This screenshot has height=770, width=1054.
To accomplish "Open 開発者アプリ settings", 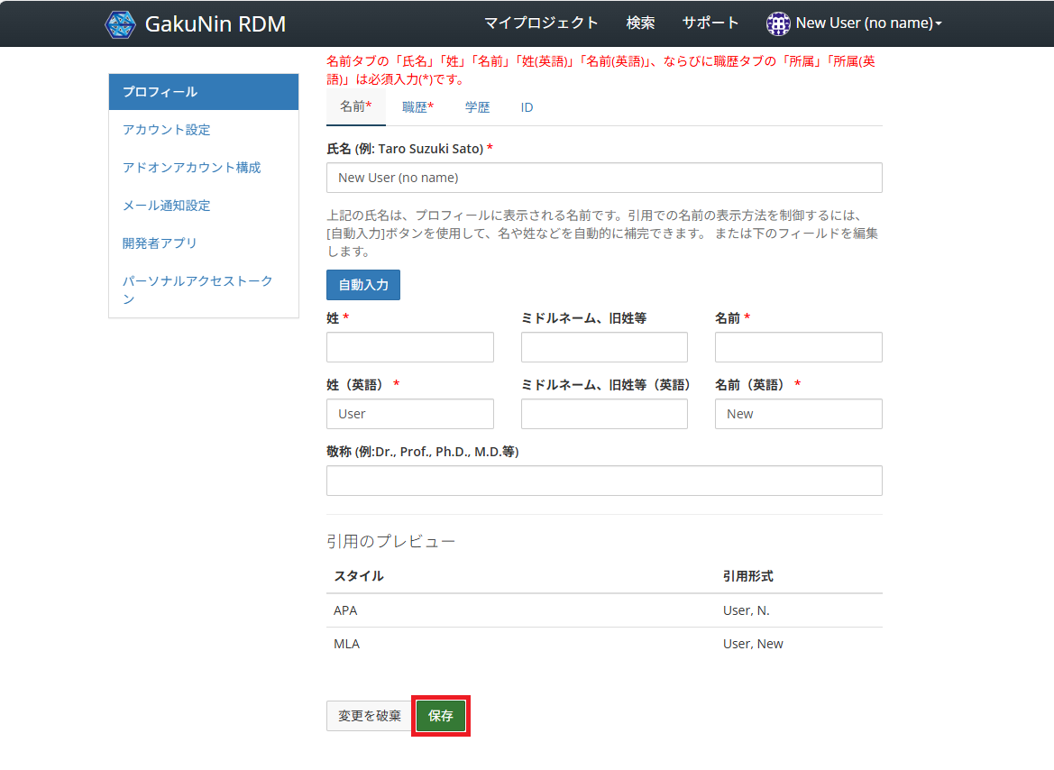I will click(158, 243).
